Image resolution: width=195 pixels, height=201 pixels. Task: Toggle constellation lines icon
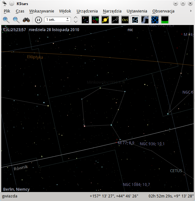pyautogui.click(x=115, y=20)
